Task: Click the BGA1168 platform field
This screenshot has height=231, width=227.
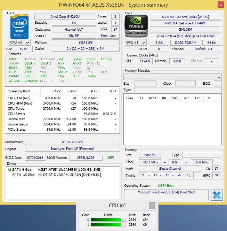Action: click(x=86, y=43)
